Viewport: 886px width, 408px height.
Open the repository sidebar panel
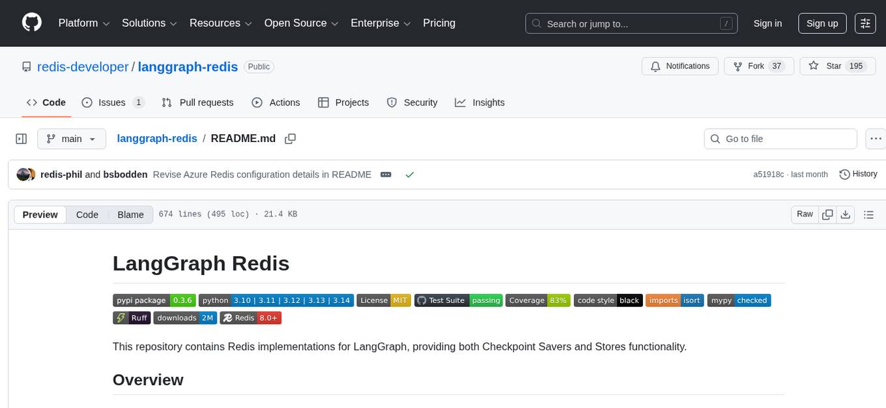pyautogui.click(x=21, y=138)
